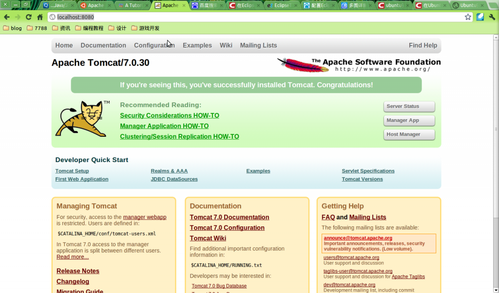Click the page vertical scrollbar thumb
Image resolution: width=499 pixels, height=293 pixels.
click(496, 129)
